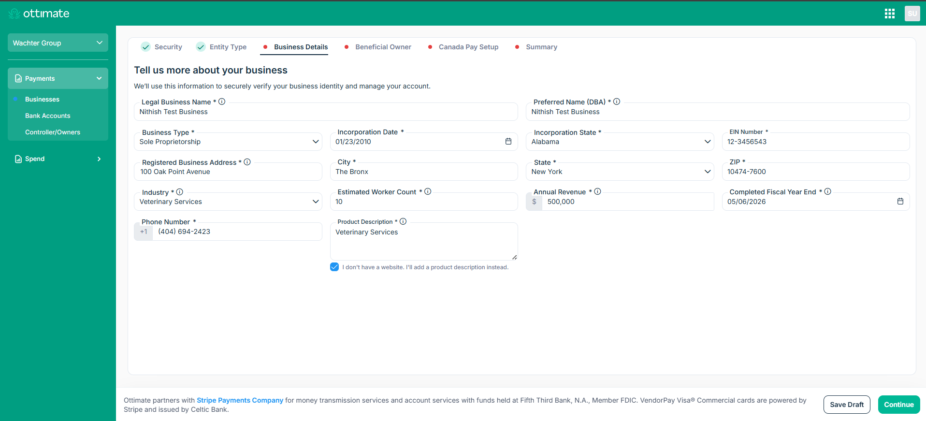Click the Continue button
Screen dimensions: 926x421
899,405
